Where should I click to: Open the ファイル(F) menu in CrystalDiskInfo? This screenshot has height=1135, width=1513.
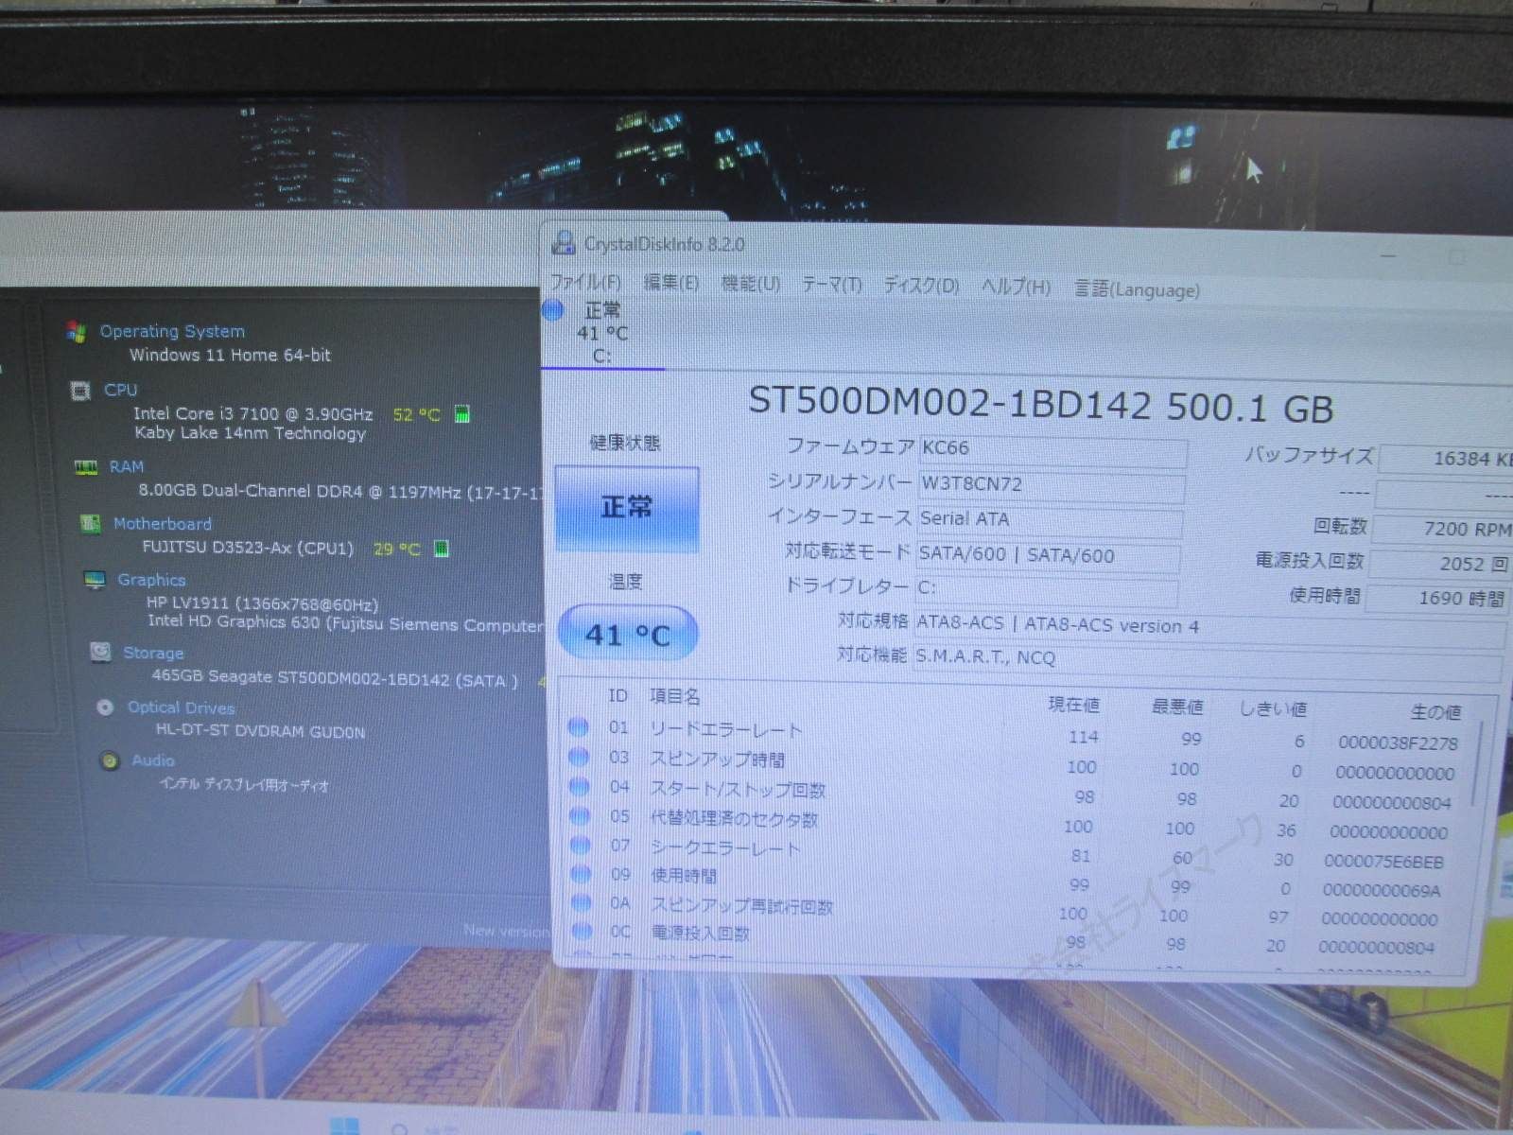586,282
